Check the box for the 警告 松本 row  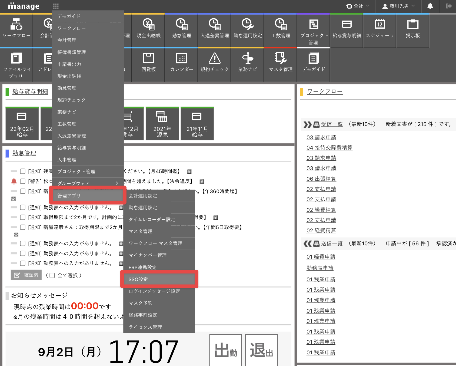[x=23, y=181]
